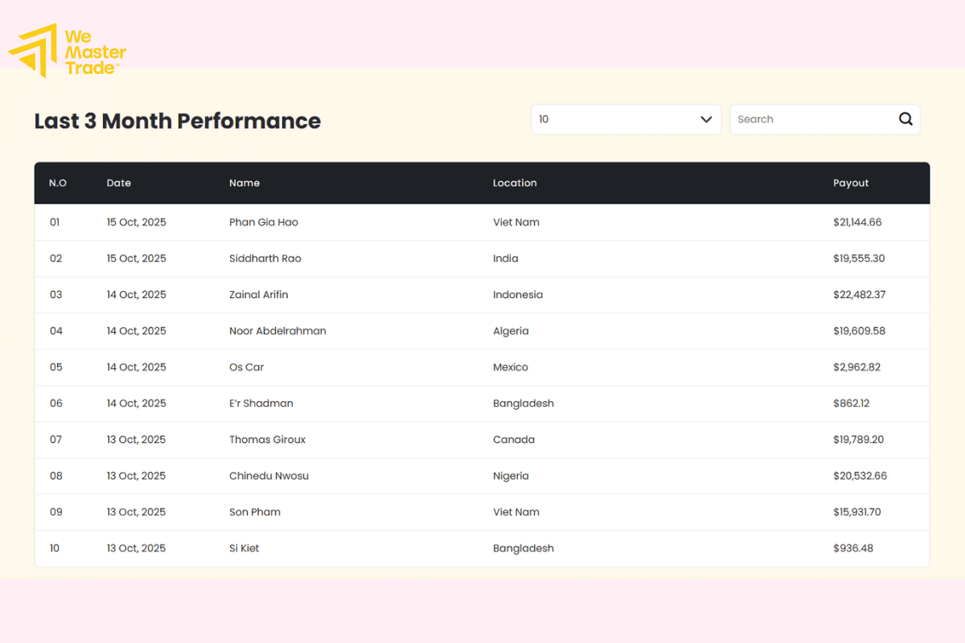The image size is (965, 643).
Task: Click the Si Kiet name in row 10
Action: click(244, 548)
